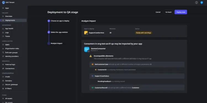The width and height of the screenshot is (207, 103).
Task: Open the help question mark icon
Action: click(x=197, y=2)
